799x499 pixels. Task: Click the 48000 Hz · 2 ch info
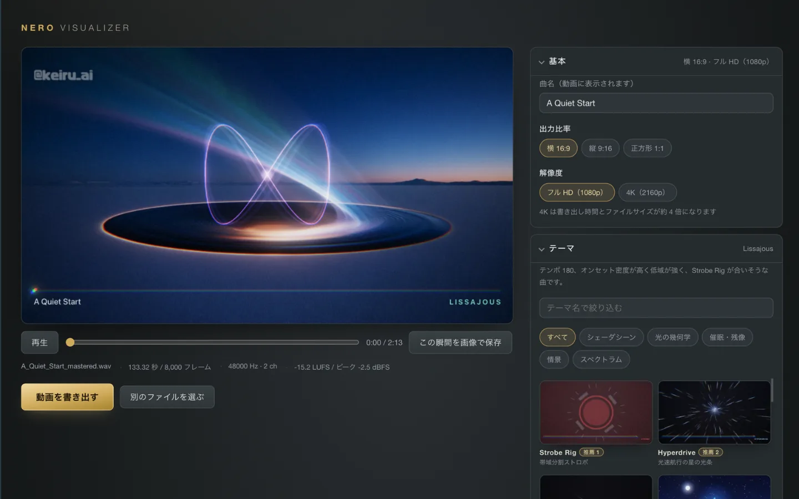(252, 366)
